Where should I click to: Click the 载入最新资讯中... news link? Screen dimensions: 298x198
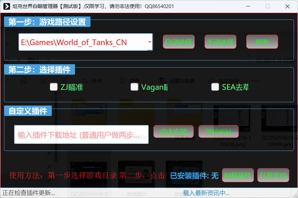(206, 193)
